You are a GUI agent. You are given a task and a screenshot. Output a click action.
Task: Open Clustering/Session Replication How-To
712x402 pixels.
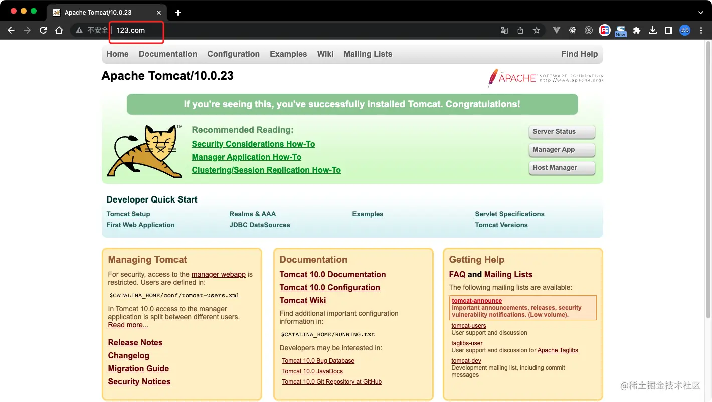[x=266, y=170]
